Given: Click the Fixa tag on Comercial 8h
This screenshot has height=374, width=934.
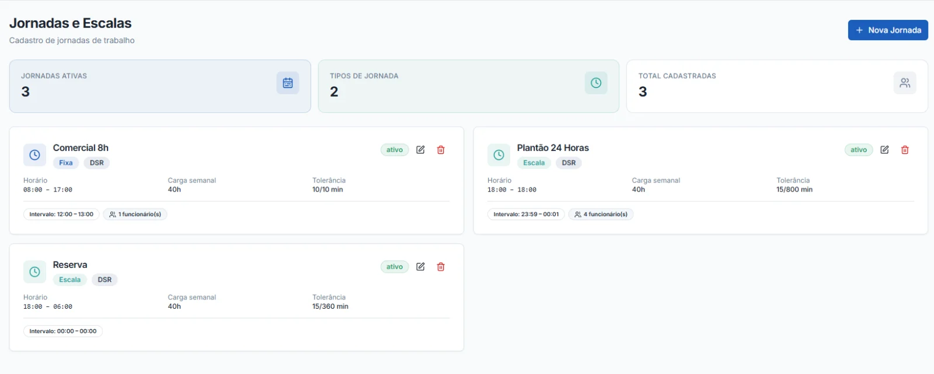Looking at the screenshot, I should pos(66,163).
